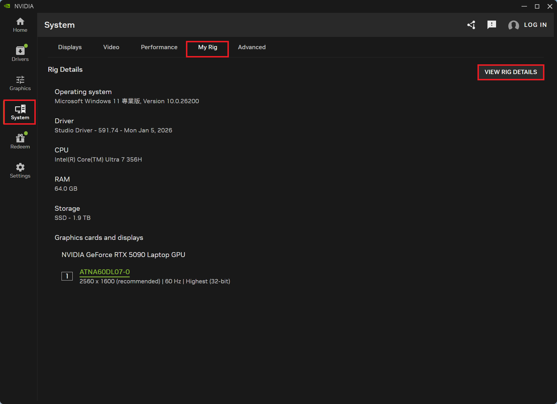Select the System sidebar icon

(x=20, y=112)
